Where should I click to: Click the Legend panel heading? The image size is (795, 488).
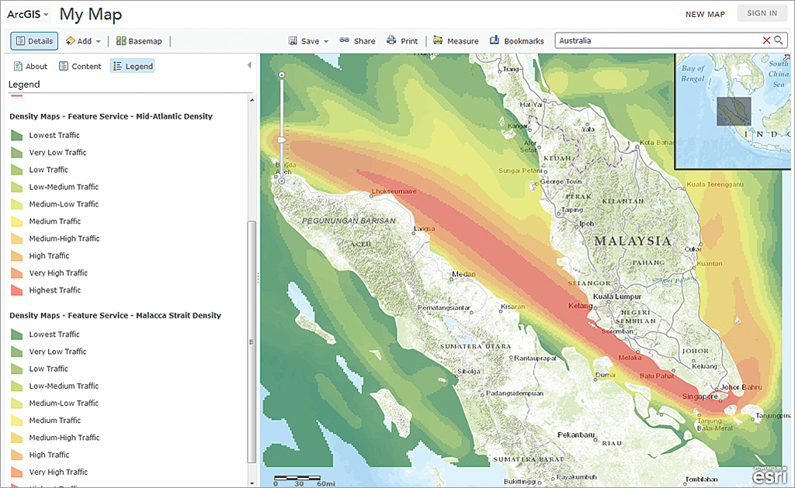(24, 85)
